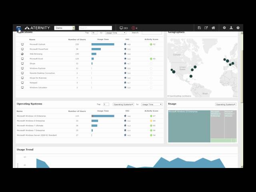
Task: Click the monitor icon for Skype row
Action: click(x=22, y=63)
